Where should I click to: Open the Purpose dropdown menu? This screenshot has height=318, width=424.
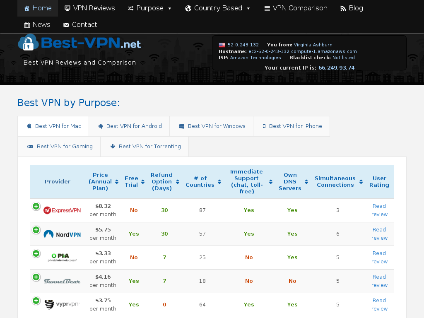tap(149, 8)
